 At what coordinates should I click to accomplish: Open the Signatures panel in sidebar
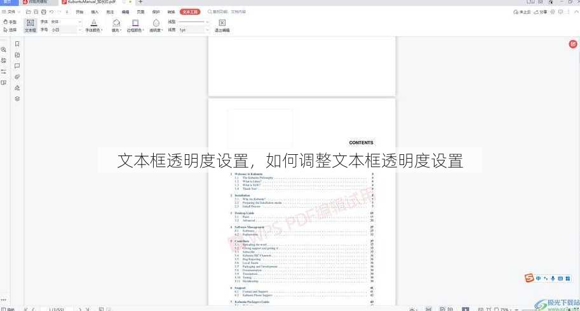(17, 88)
